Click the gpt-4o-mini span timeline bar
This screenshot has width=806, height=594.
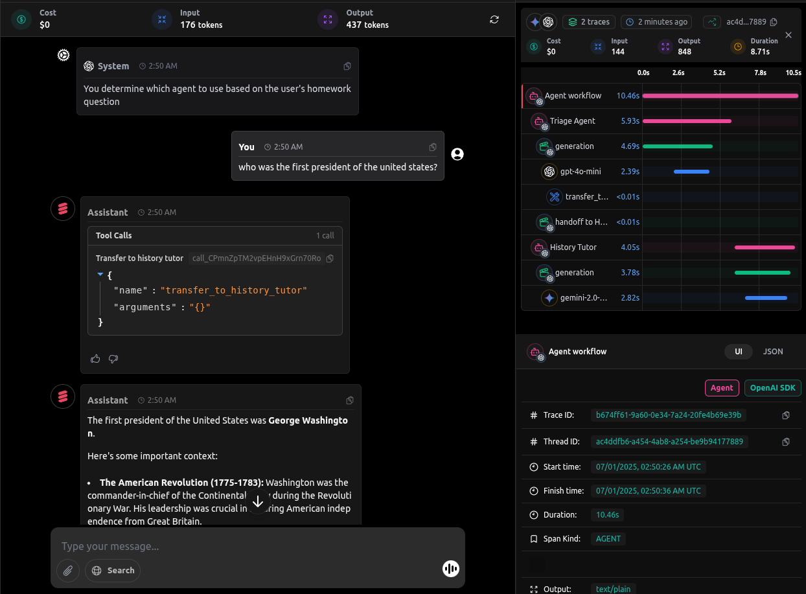[691, 172]
